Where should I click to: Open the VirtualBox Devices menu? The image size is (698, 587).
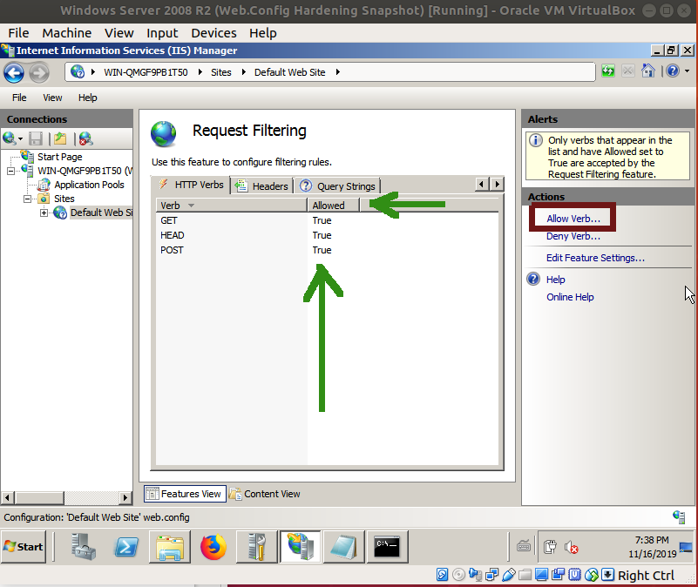(213, 33)
